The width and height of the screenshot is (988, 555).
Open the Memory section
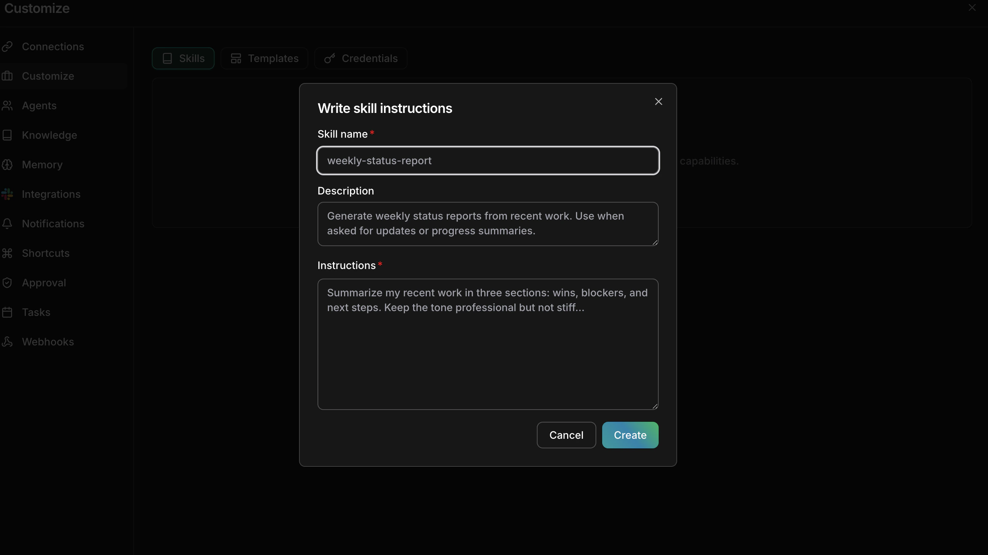tap(42, 165)
